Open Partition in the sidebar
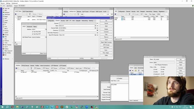This screenshot has width=194, height=109. (x=6, y=49)
